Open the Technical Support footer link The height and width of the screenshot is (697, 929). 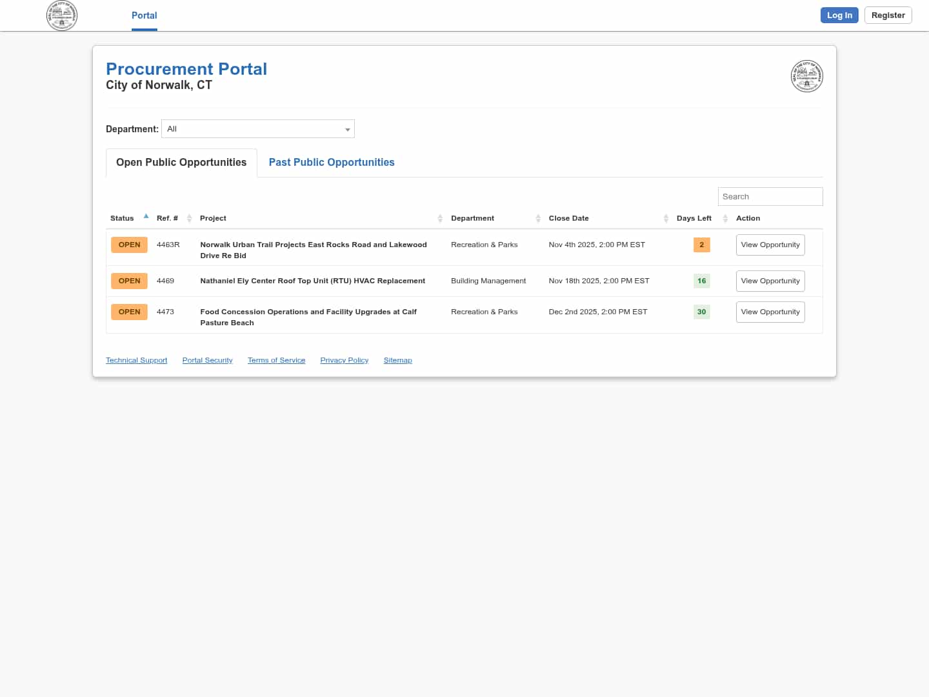click(136, 360)
